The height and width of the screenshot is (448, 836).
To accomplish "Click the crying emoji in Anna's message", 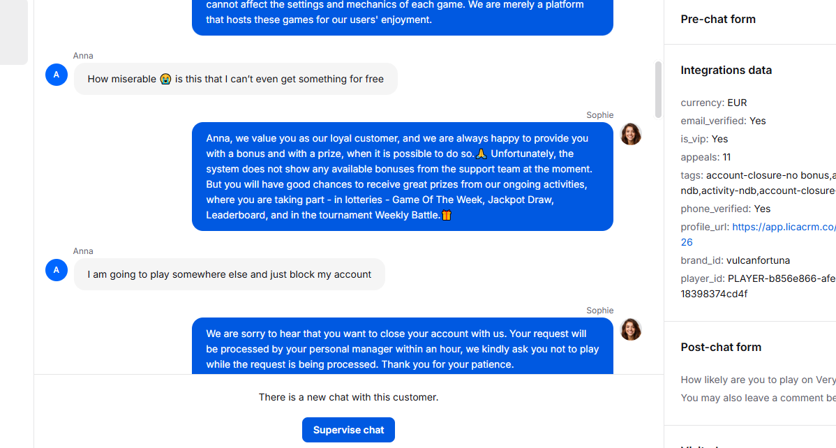I will coord(166,79).
